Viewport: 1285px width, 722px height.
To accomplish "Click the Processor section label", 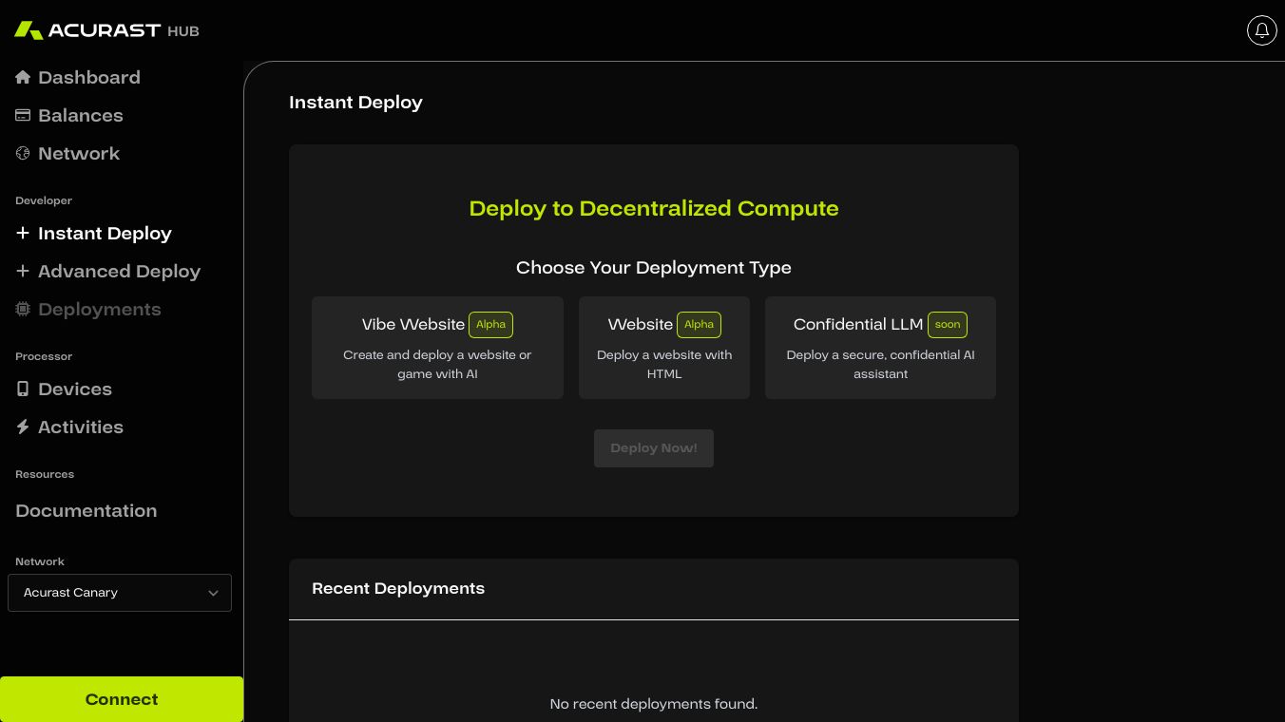I will [44, 356].
